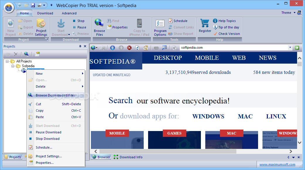Image resolution: width=305 pixels, height=170 pixels.
Task: Click the save floppy disk icon
Action: (33, 5)
